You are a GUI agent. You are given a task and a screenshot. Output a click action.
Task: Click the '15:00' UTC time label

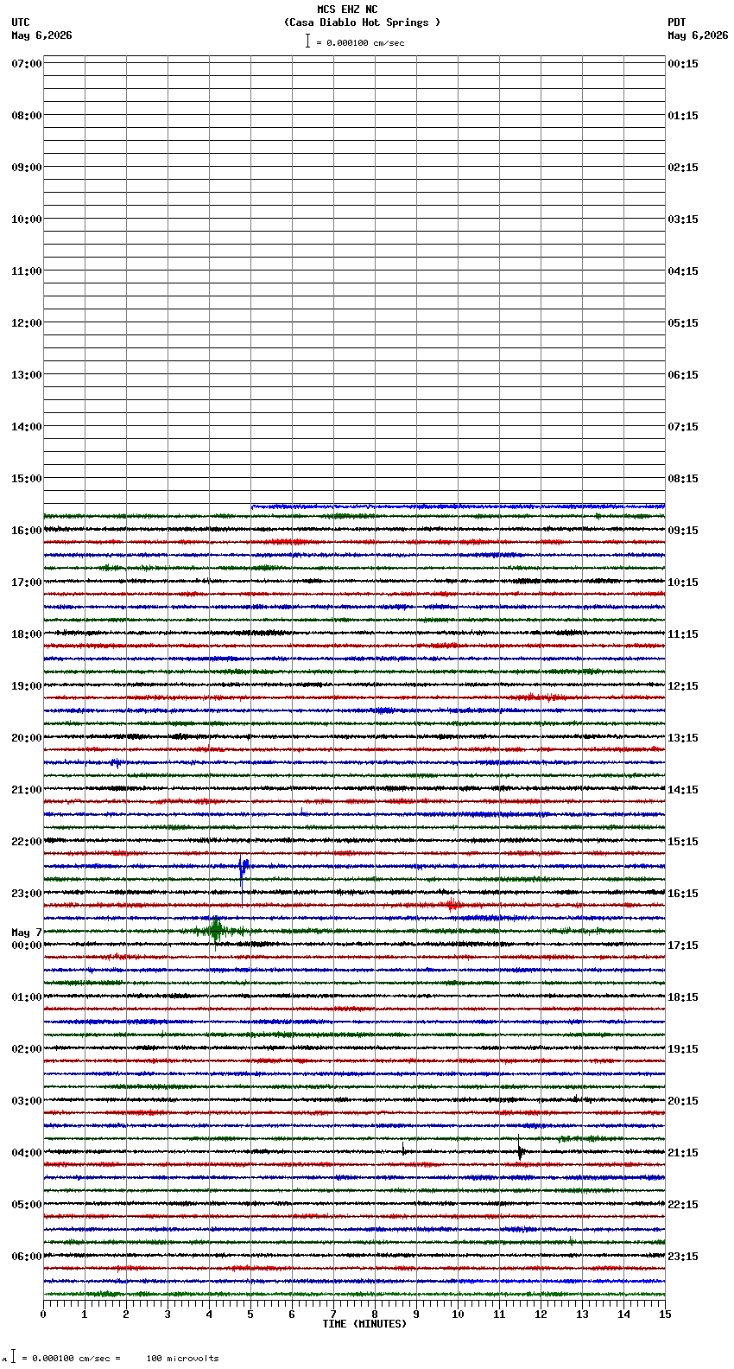(x=26, y=479)
